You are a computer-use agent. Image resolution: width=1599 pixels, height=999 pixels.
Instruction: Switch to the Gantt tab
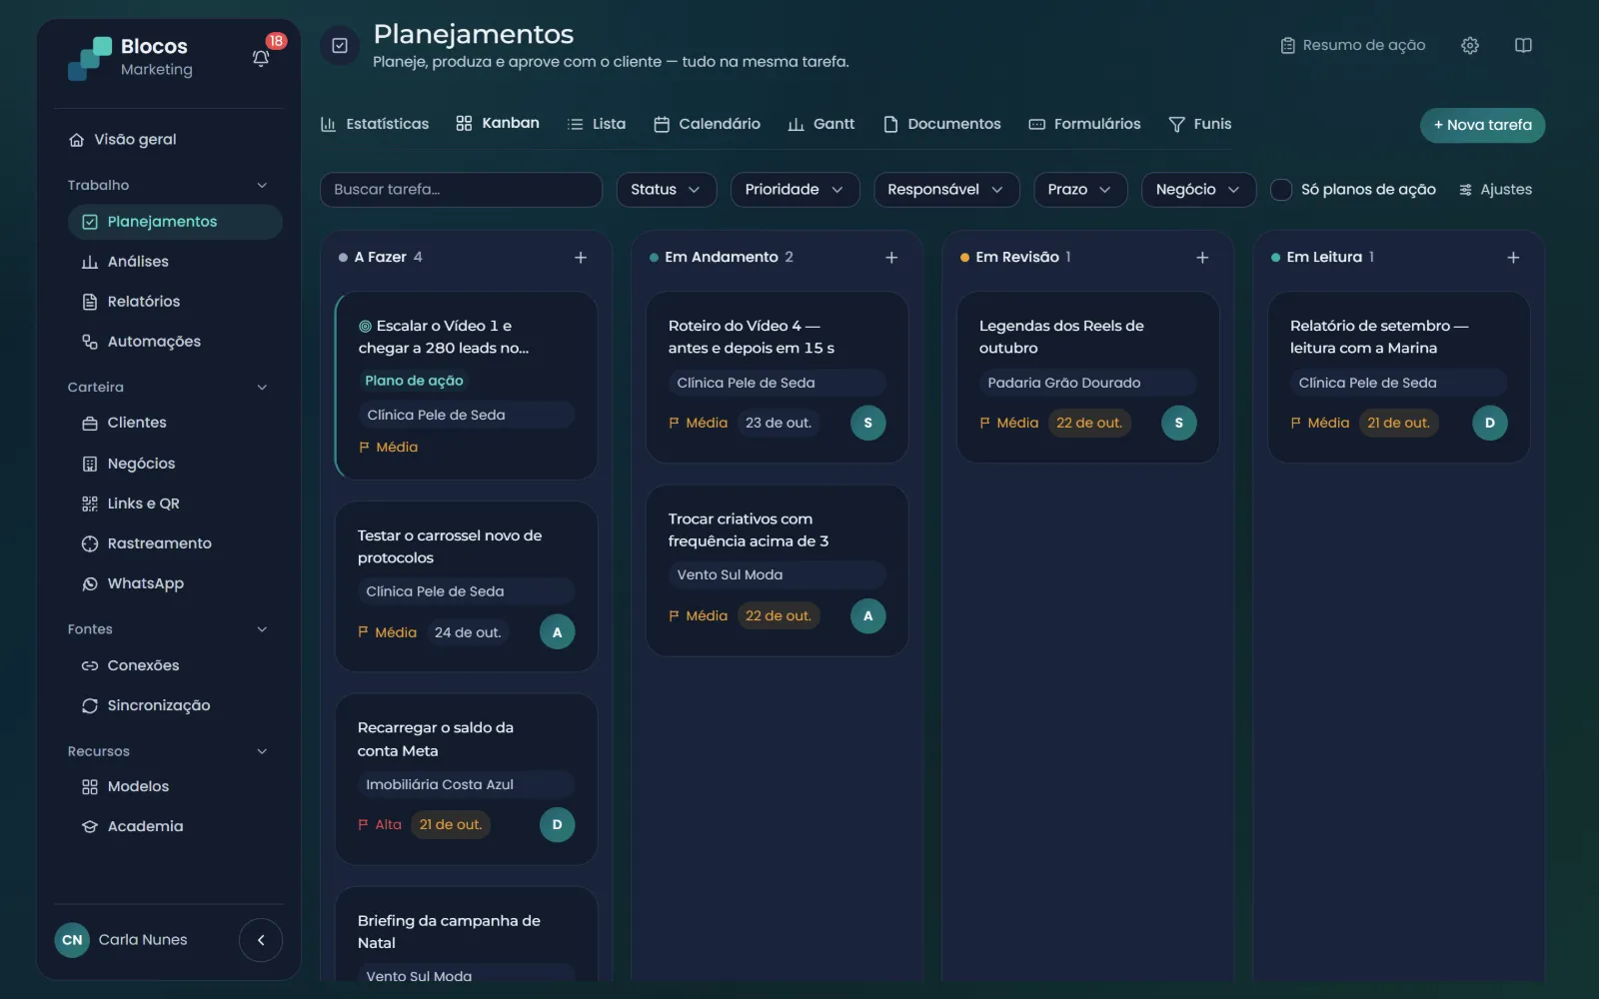point(821,124)
